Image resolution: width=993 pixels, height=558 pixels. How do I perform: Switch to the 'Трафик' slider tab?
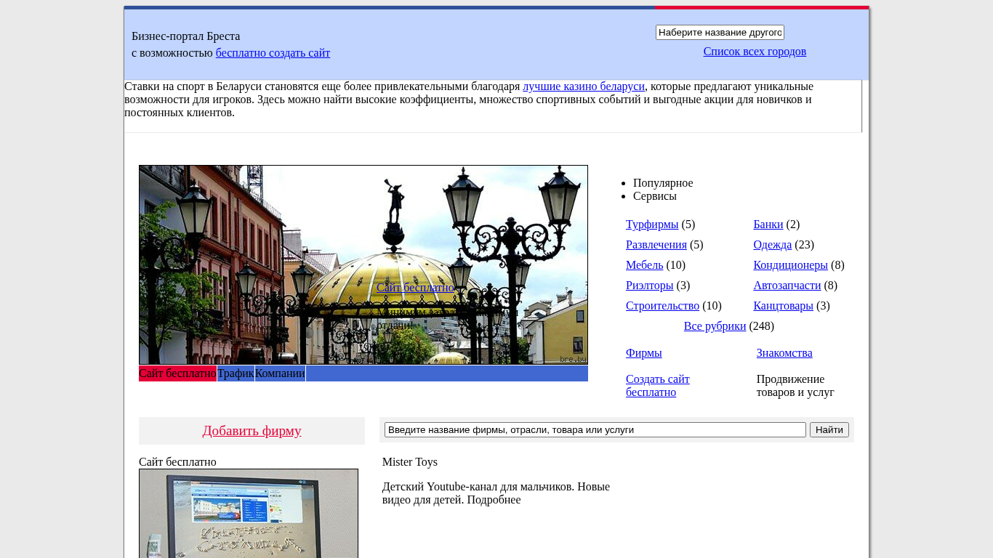click(x=236, y=373)
